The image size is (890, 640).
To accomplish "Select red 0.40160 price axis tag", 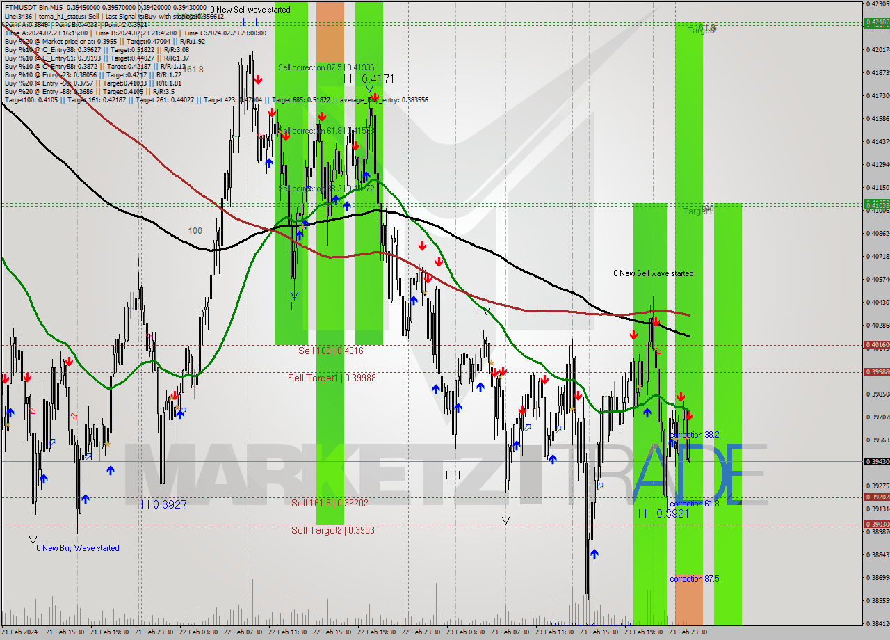I will pyautogui.click(x=876, y=344).
